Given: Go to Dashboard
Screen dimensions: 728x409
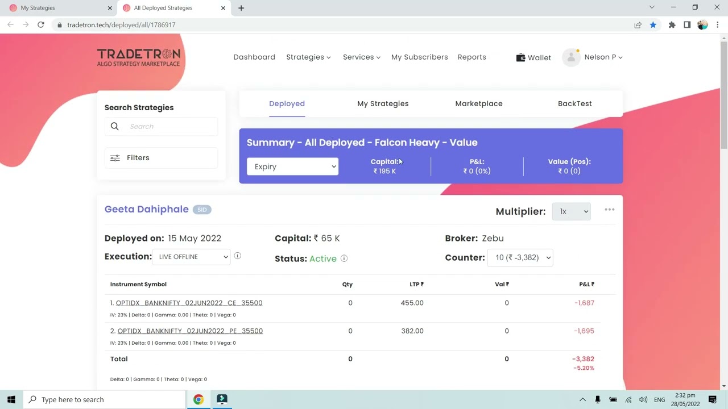Looking at the screenshot, I should pyautogui.click(x=254, y=57).
